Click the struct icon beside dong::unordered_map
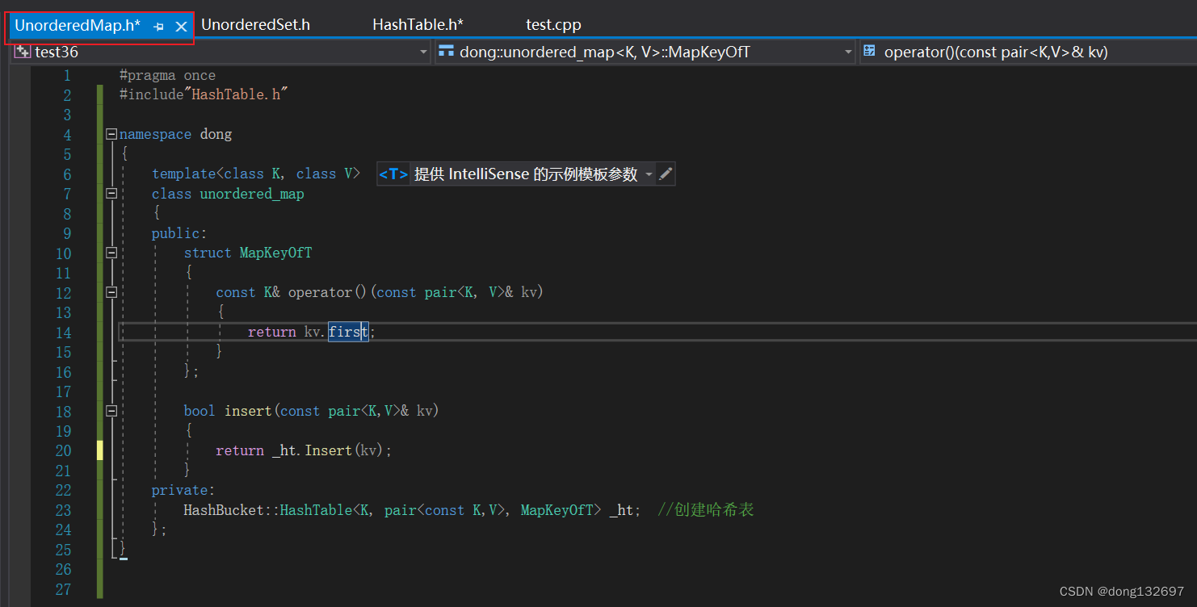Image resolution: width=1197 pixels, height=607 pixels. pyautogui.click(x=446, y=52)
